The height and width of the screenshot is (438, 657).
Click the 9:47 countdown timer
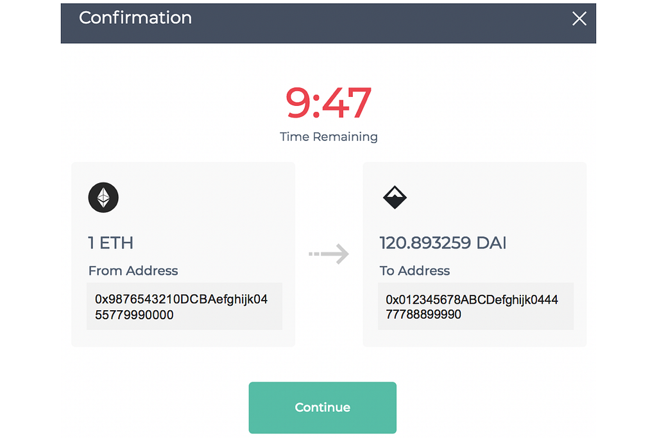click(x=328, y=103)
